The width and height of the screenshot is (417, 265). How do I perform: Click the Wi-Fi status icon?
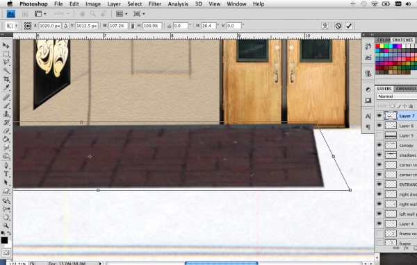(x=375, y=3)
